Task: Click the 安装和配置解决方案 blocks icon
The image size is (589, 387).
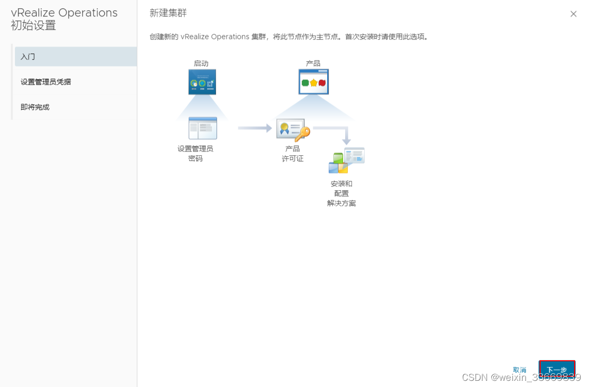Action: click(x=346, y=160)
